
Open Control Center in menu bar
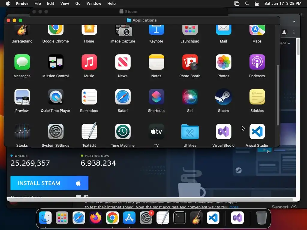click(x=257, y=4)
